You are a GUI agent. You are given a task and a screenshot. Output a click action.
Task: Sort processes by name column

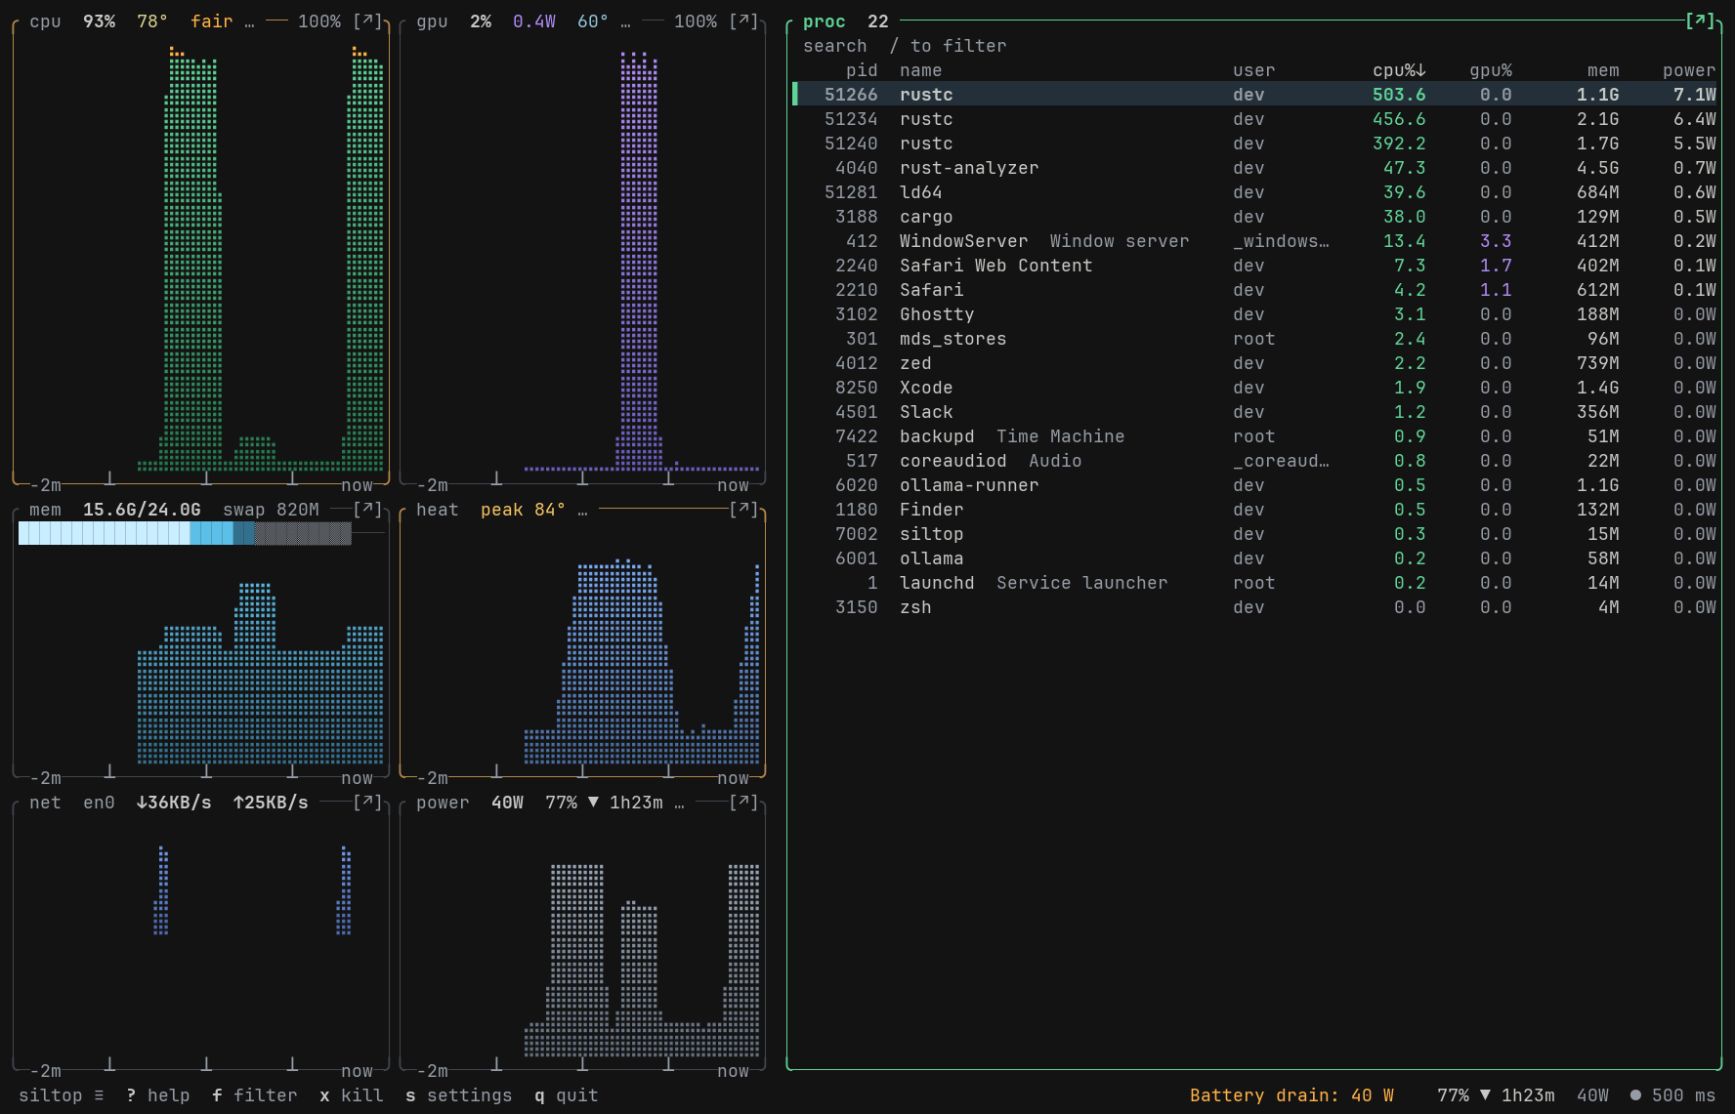click(x=920, y=70)
